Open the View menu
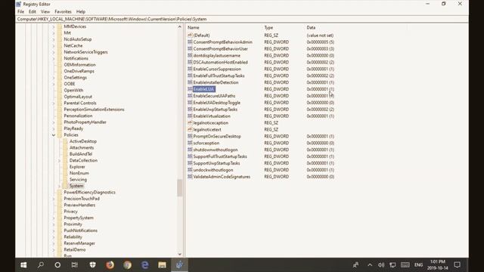This screenshot has width=484, height=272. pyautogui.click(x=45, y=12)
